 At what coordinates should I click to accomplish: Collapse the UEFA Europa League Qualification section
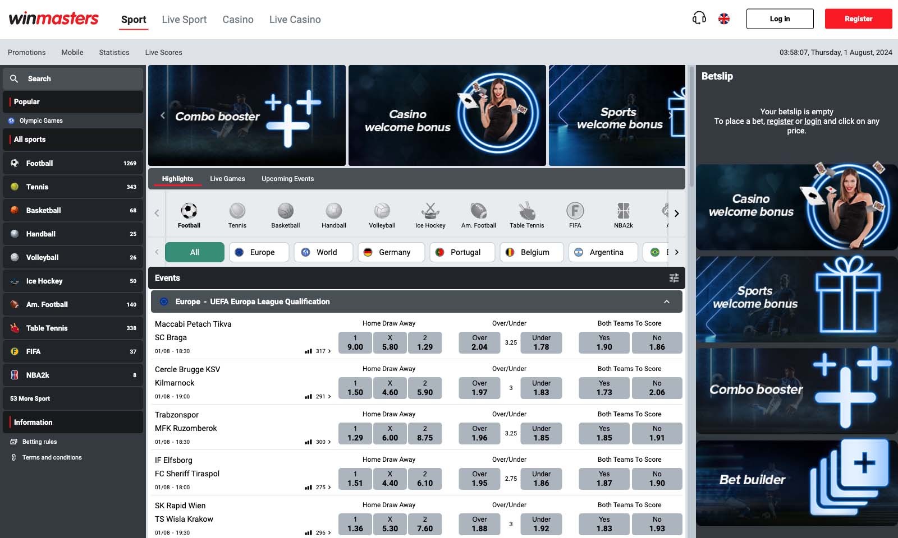[x=667, y=302]
